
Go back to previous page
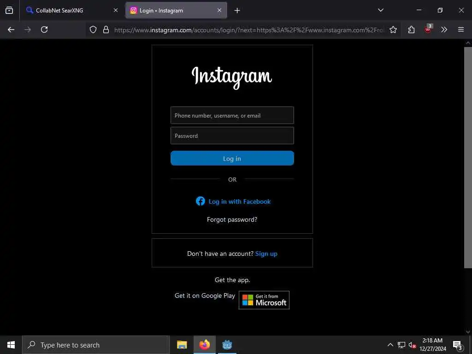pyautogui.click(x=11, y=29)
